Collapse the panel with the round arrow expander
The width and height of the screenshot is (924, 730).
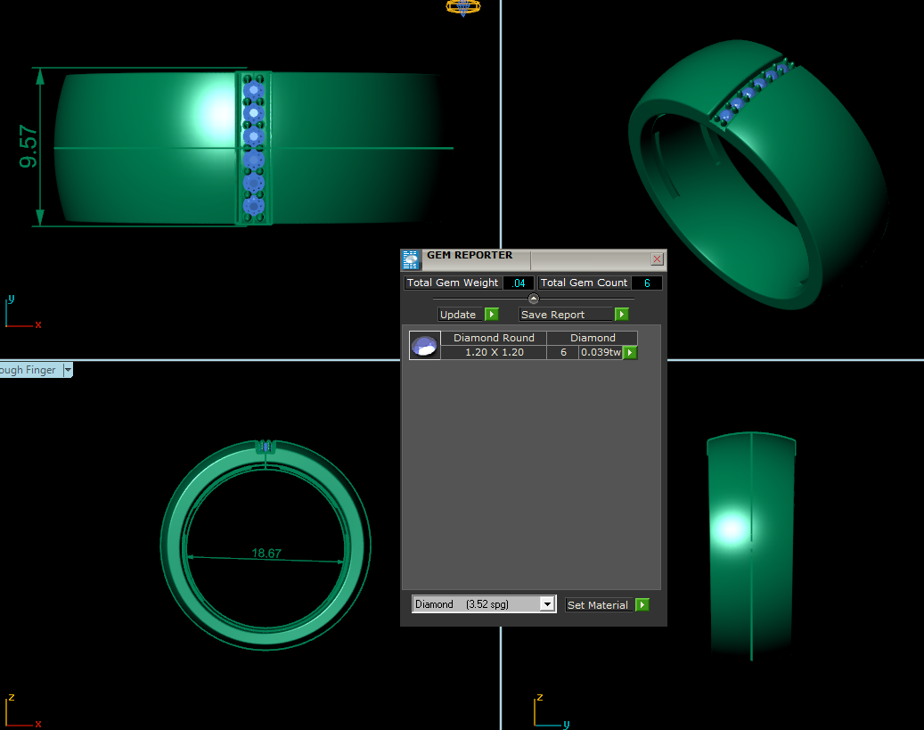(534, 299)
